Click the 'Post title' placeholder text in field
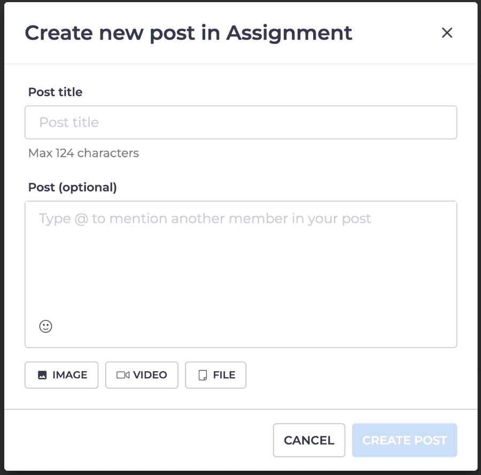481x475 pixels. pyautogui.click(x=69, y=122)
